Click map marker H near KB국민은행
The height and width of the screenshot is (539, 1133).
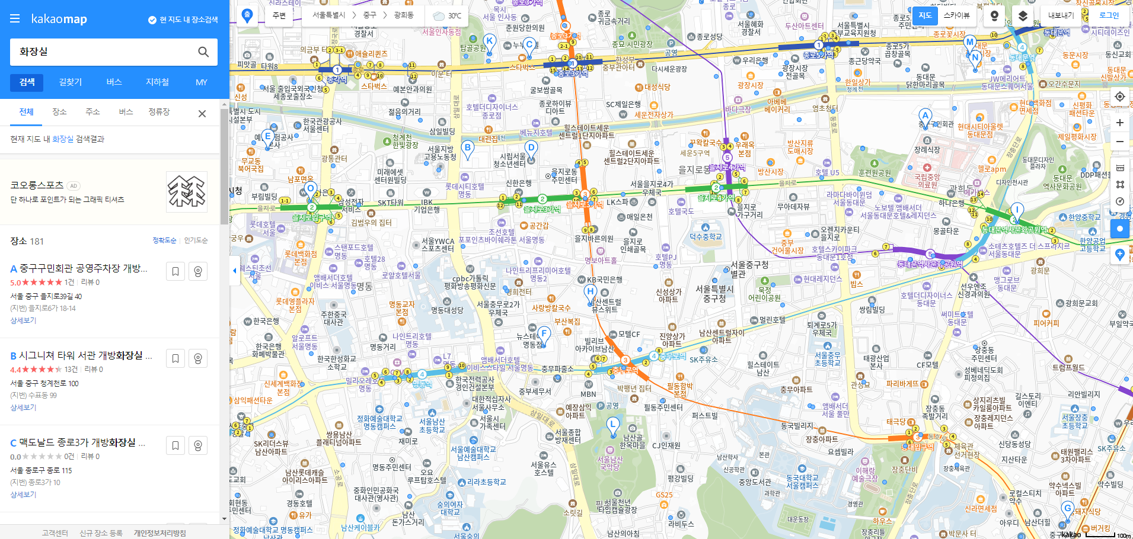(x=591, y=293)
